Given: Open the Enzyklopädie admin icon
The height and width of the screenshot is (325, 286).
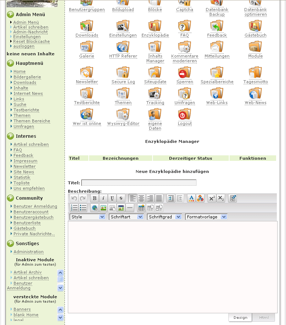Looking at the screenshot, I should pos(155,26).
